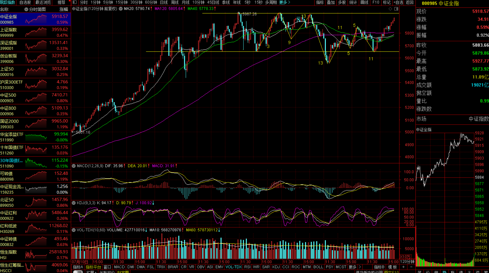Viewport: 489px width, 273px height.
Task: Select the 日线 daily chart period
Action: pos(164,2)
